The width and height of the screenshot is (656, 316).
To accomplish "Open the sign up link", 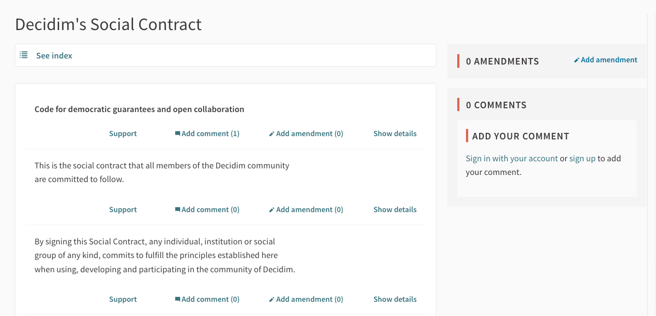I will pos(582,158).
